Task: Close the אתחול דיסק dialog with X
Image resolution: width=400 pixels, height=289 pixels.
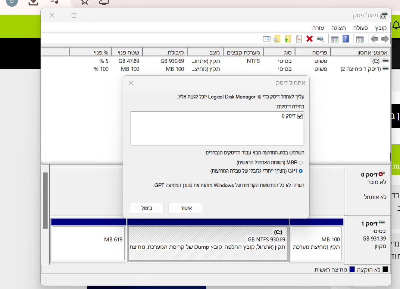Action: tap(131, 83)
